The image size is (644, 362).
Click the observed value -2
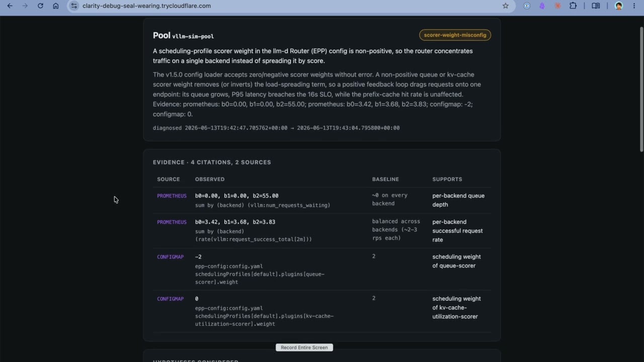coord(198,256)
